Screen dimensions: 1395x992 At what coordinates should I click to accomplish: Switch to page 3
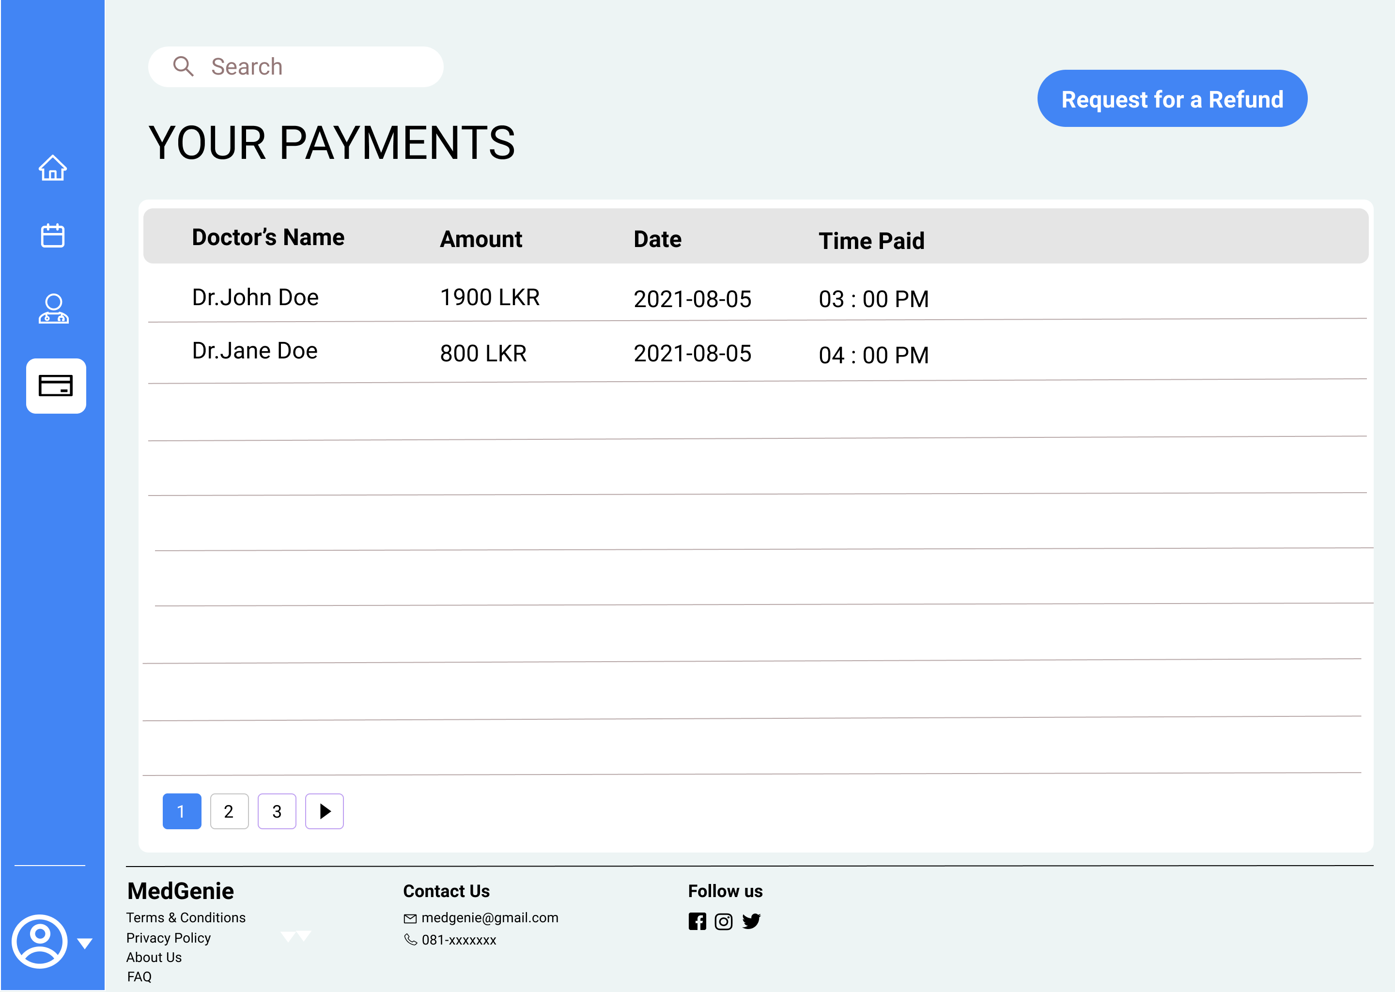[277, 811]
